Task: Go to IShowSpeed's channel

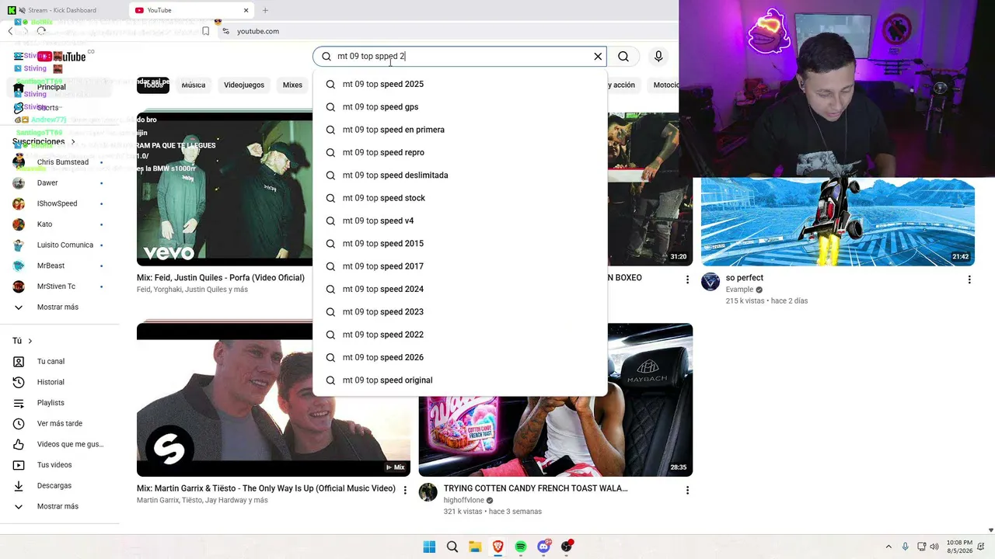Action: (58, 203)
